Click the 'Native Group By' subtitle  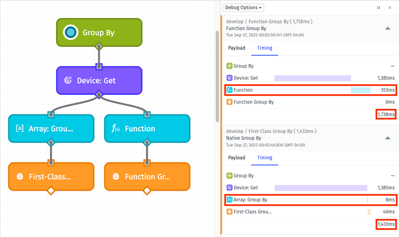point(244,138)
